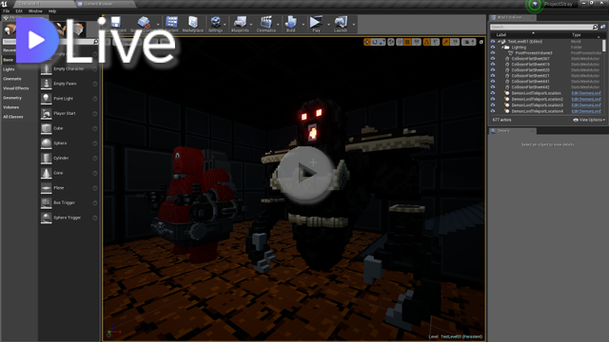This screenshot has width=609, height=342.
Task: Open the Play options dropdown arrow
Action: pos(328,25)
